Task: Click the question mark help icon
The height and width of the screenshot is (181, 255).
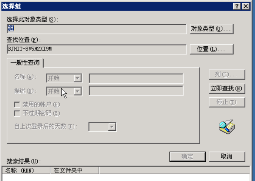Action: pos(237,6)
